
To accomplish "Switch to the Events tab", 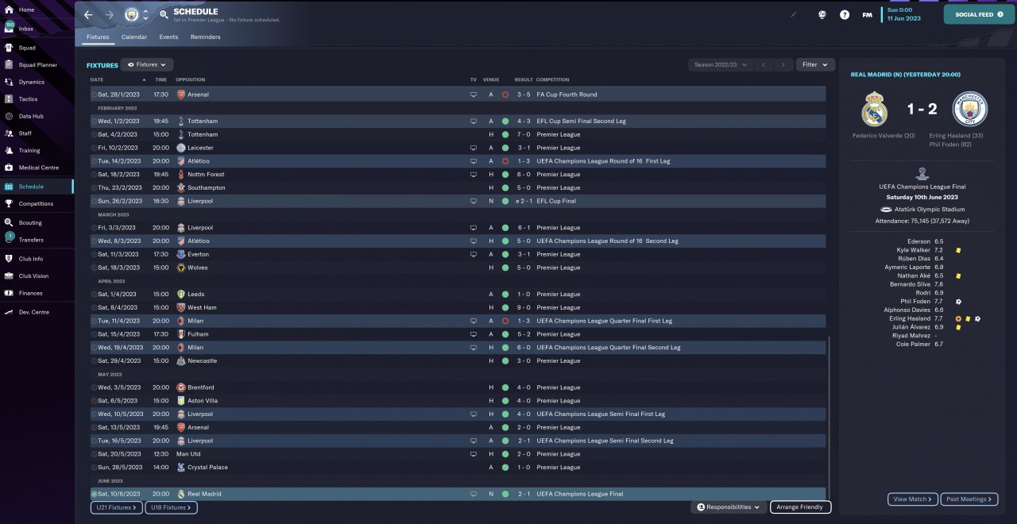I will point(168,37).
